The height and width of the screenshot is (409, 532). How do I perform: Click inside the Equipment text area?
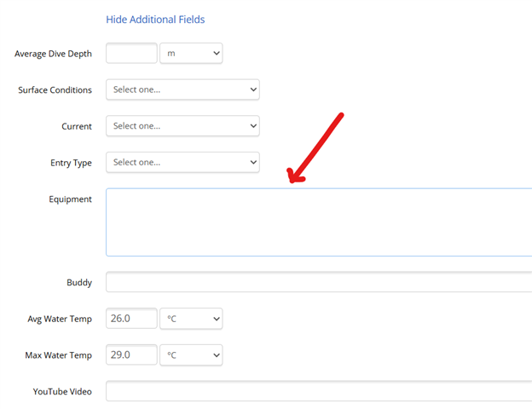pyautogui.click(x=319, y=222)
